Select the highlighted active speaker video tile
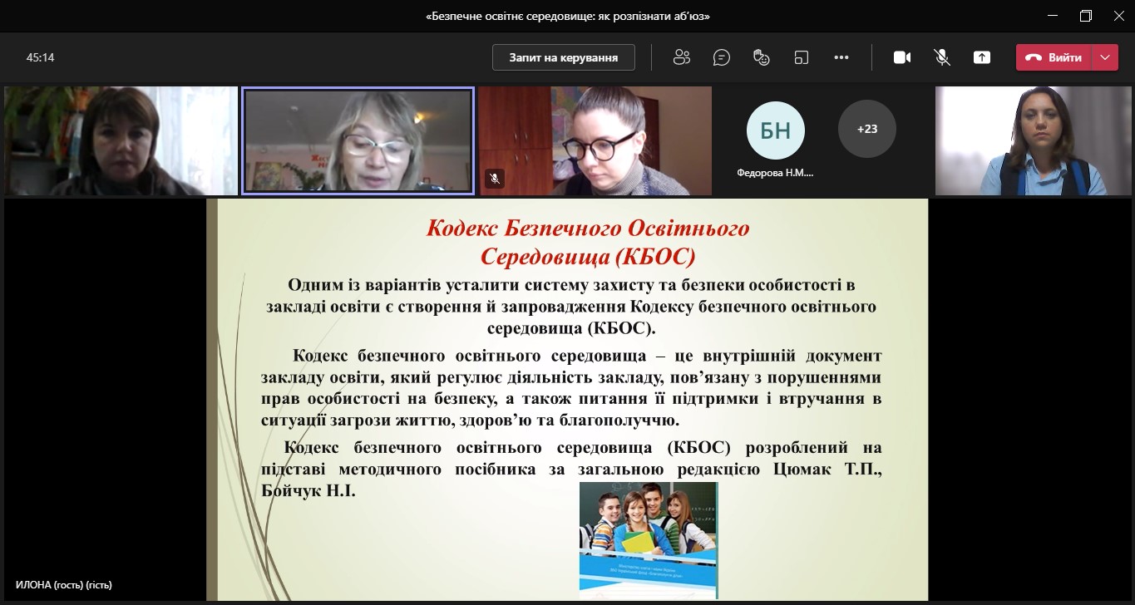The height and width of the screenshot is (605, 1135). click(x=358, y=140)
